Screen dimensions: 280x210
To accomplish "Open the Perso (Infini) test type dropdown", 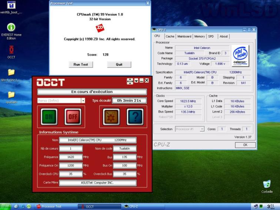I will [83, 100].
